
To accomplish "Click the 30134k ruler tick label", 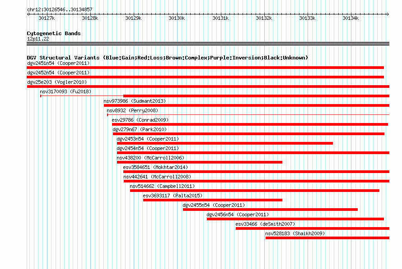I will (x=350, y=18).
